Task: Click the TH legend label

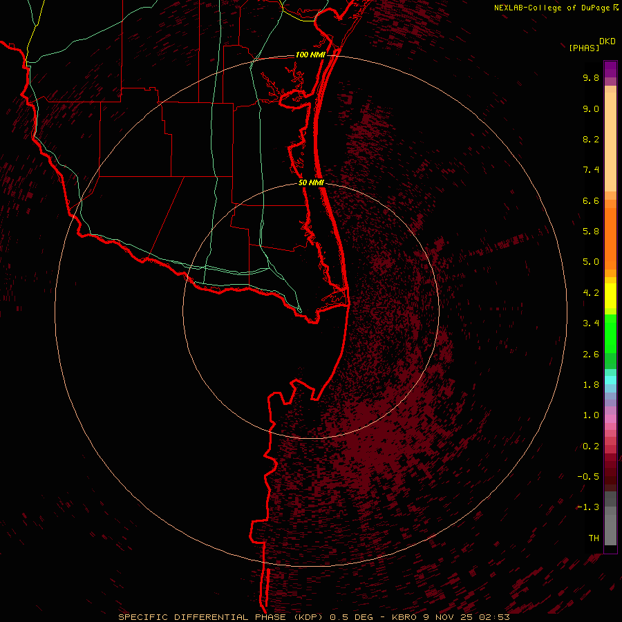Action: point(594,538)
